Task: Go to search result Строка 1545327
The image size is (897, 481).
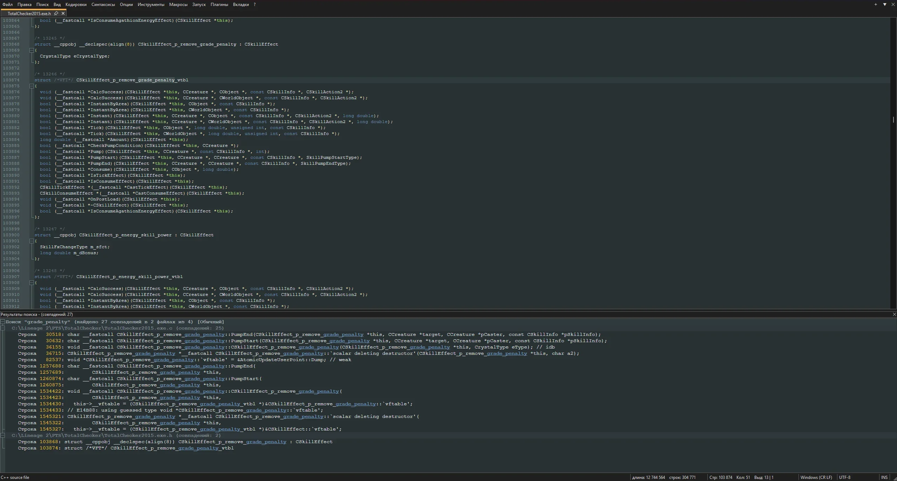Action: (180, 429)
